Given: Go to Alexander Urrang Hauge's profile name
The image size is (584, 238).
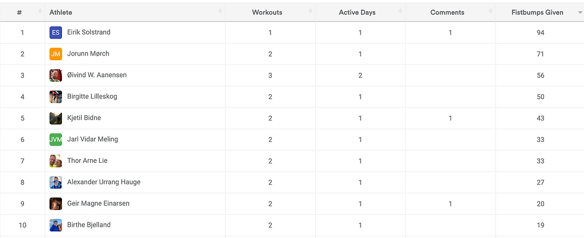Looking at the screenshot, I should click(x=104, y=182).
